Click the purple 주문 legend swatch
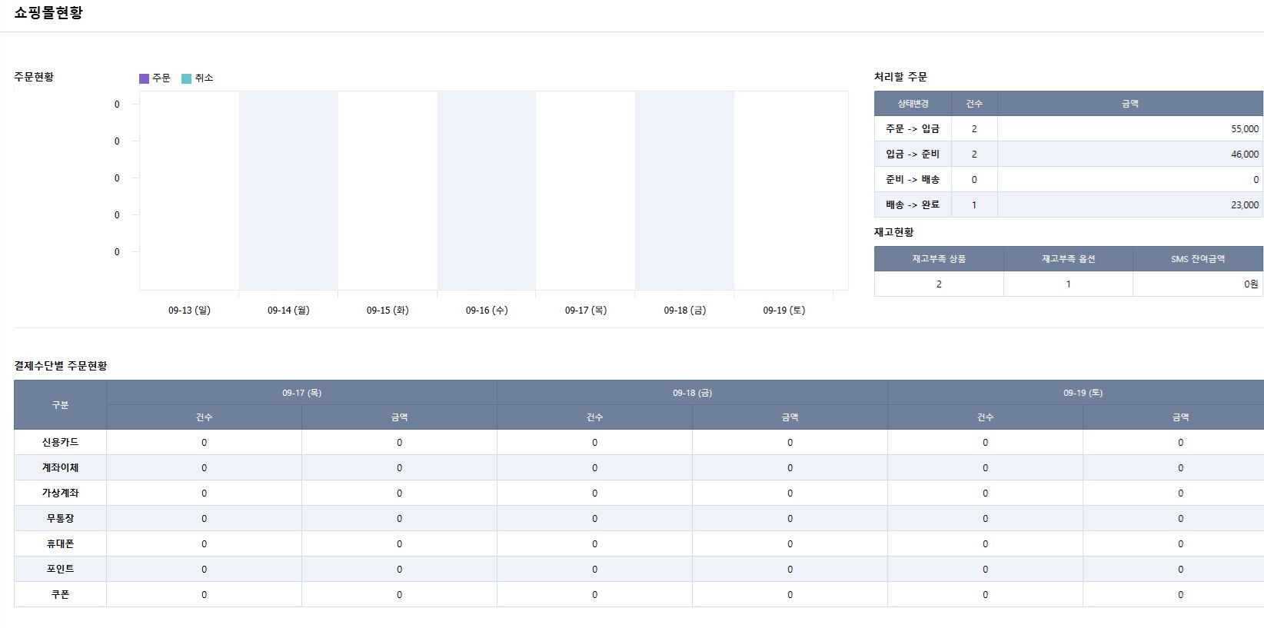Screen dimensions: 1264x628 [x=144, y=78]
